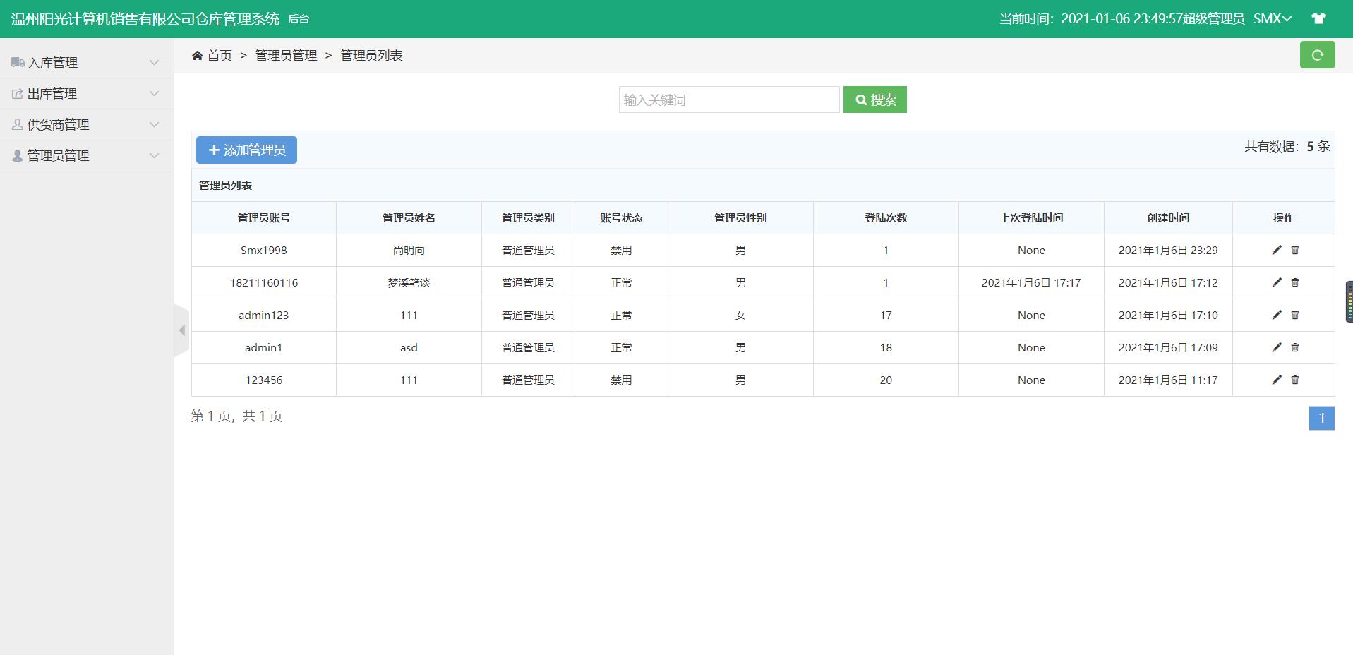The image size is (1353, 655).
Task: Click the admin123 account cell
Action: pyautogui.click(x=264, y=315)
